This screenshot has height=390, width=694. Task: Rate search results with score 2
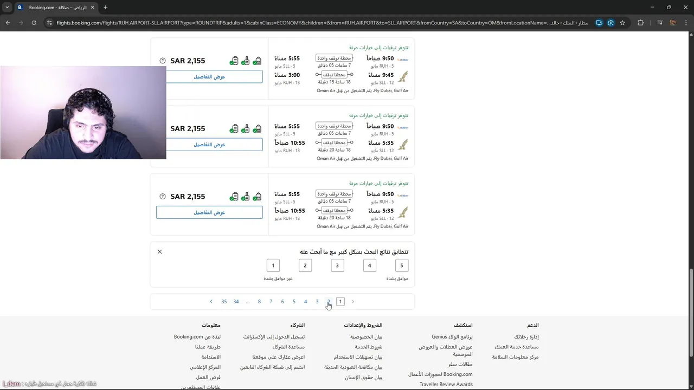coord(305,265)
